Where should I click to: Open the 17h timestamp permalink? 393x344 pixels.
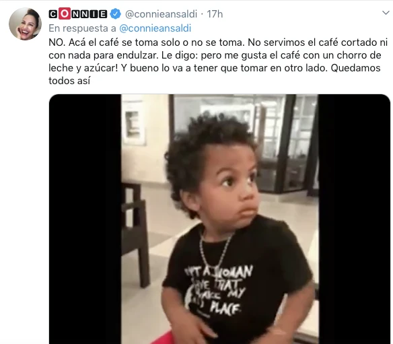(x=215, y=14)
